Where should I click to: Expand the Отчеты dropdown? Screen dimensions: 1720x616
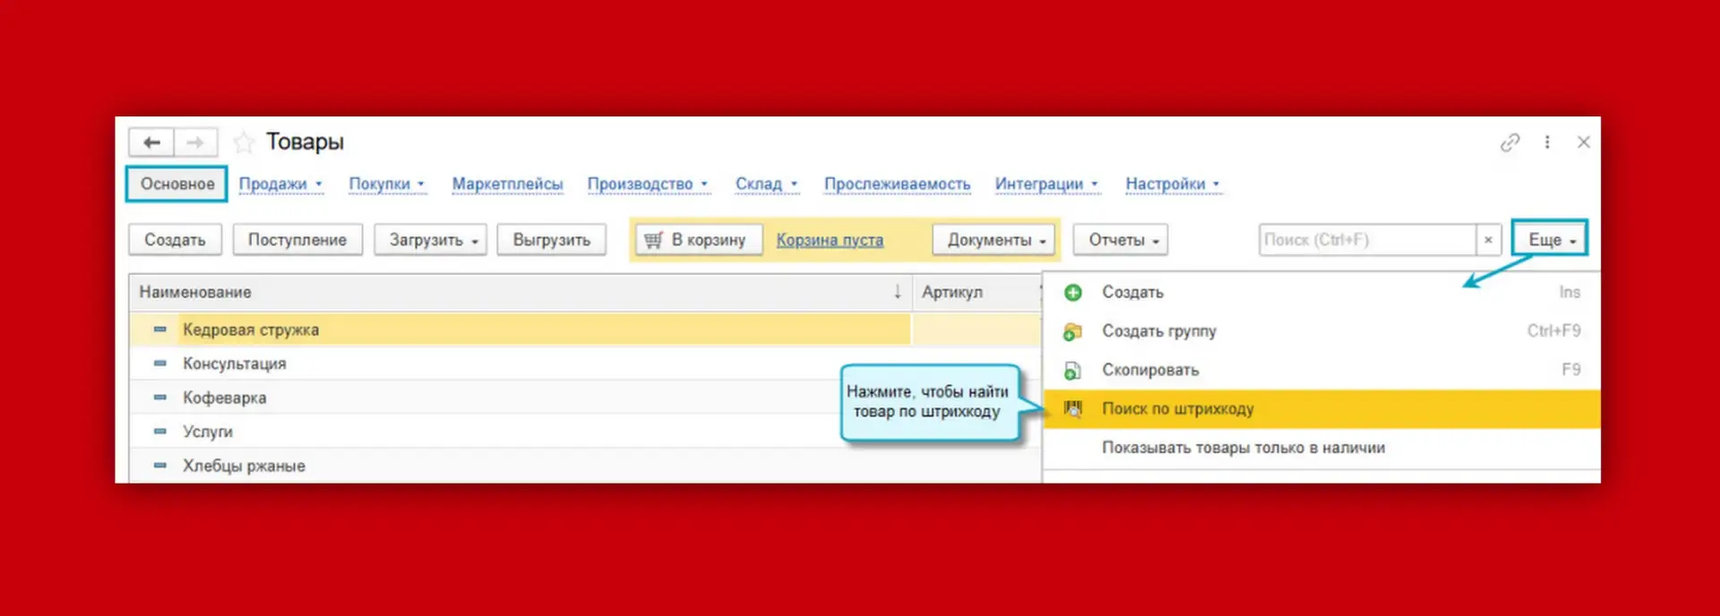[1121, 240]
